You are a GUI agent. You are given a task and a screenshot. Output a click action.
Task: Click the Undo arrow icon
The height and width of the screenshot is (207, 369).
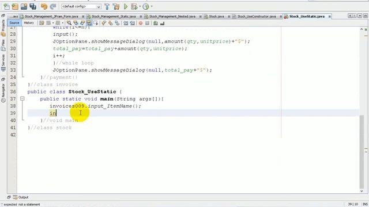[x=44, y=6]
